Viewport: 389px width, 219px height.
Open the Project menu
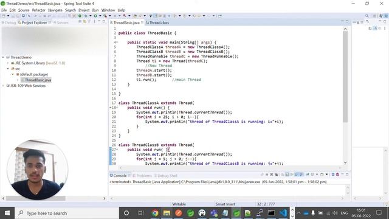[84, 10]
